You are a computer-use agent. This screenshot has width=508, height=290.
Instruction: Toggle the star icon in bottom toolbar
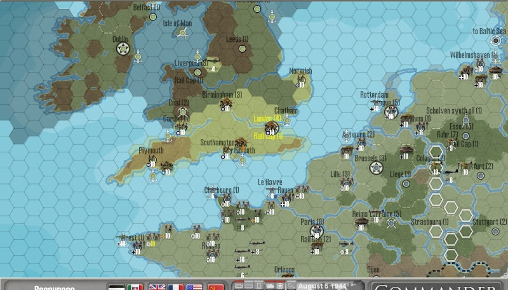(280, 286)
